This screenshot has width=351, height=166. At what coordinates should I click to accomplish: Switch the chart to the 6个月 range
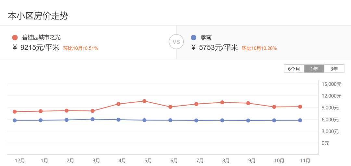[x=294, y=69]
